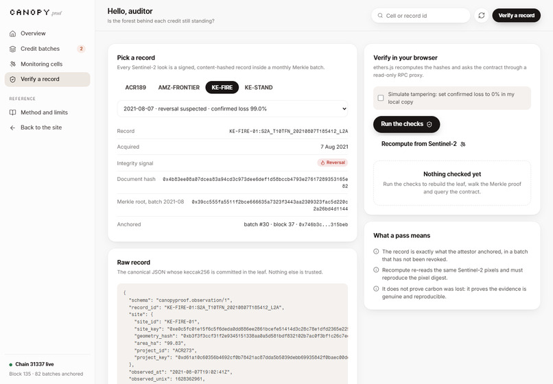553x384 pixels.
Task: Click the search magnifier icon
Action: click(x=380, y=16)
